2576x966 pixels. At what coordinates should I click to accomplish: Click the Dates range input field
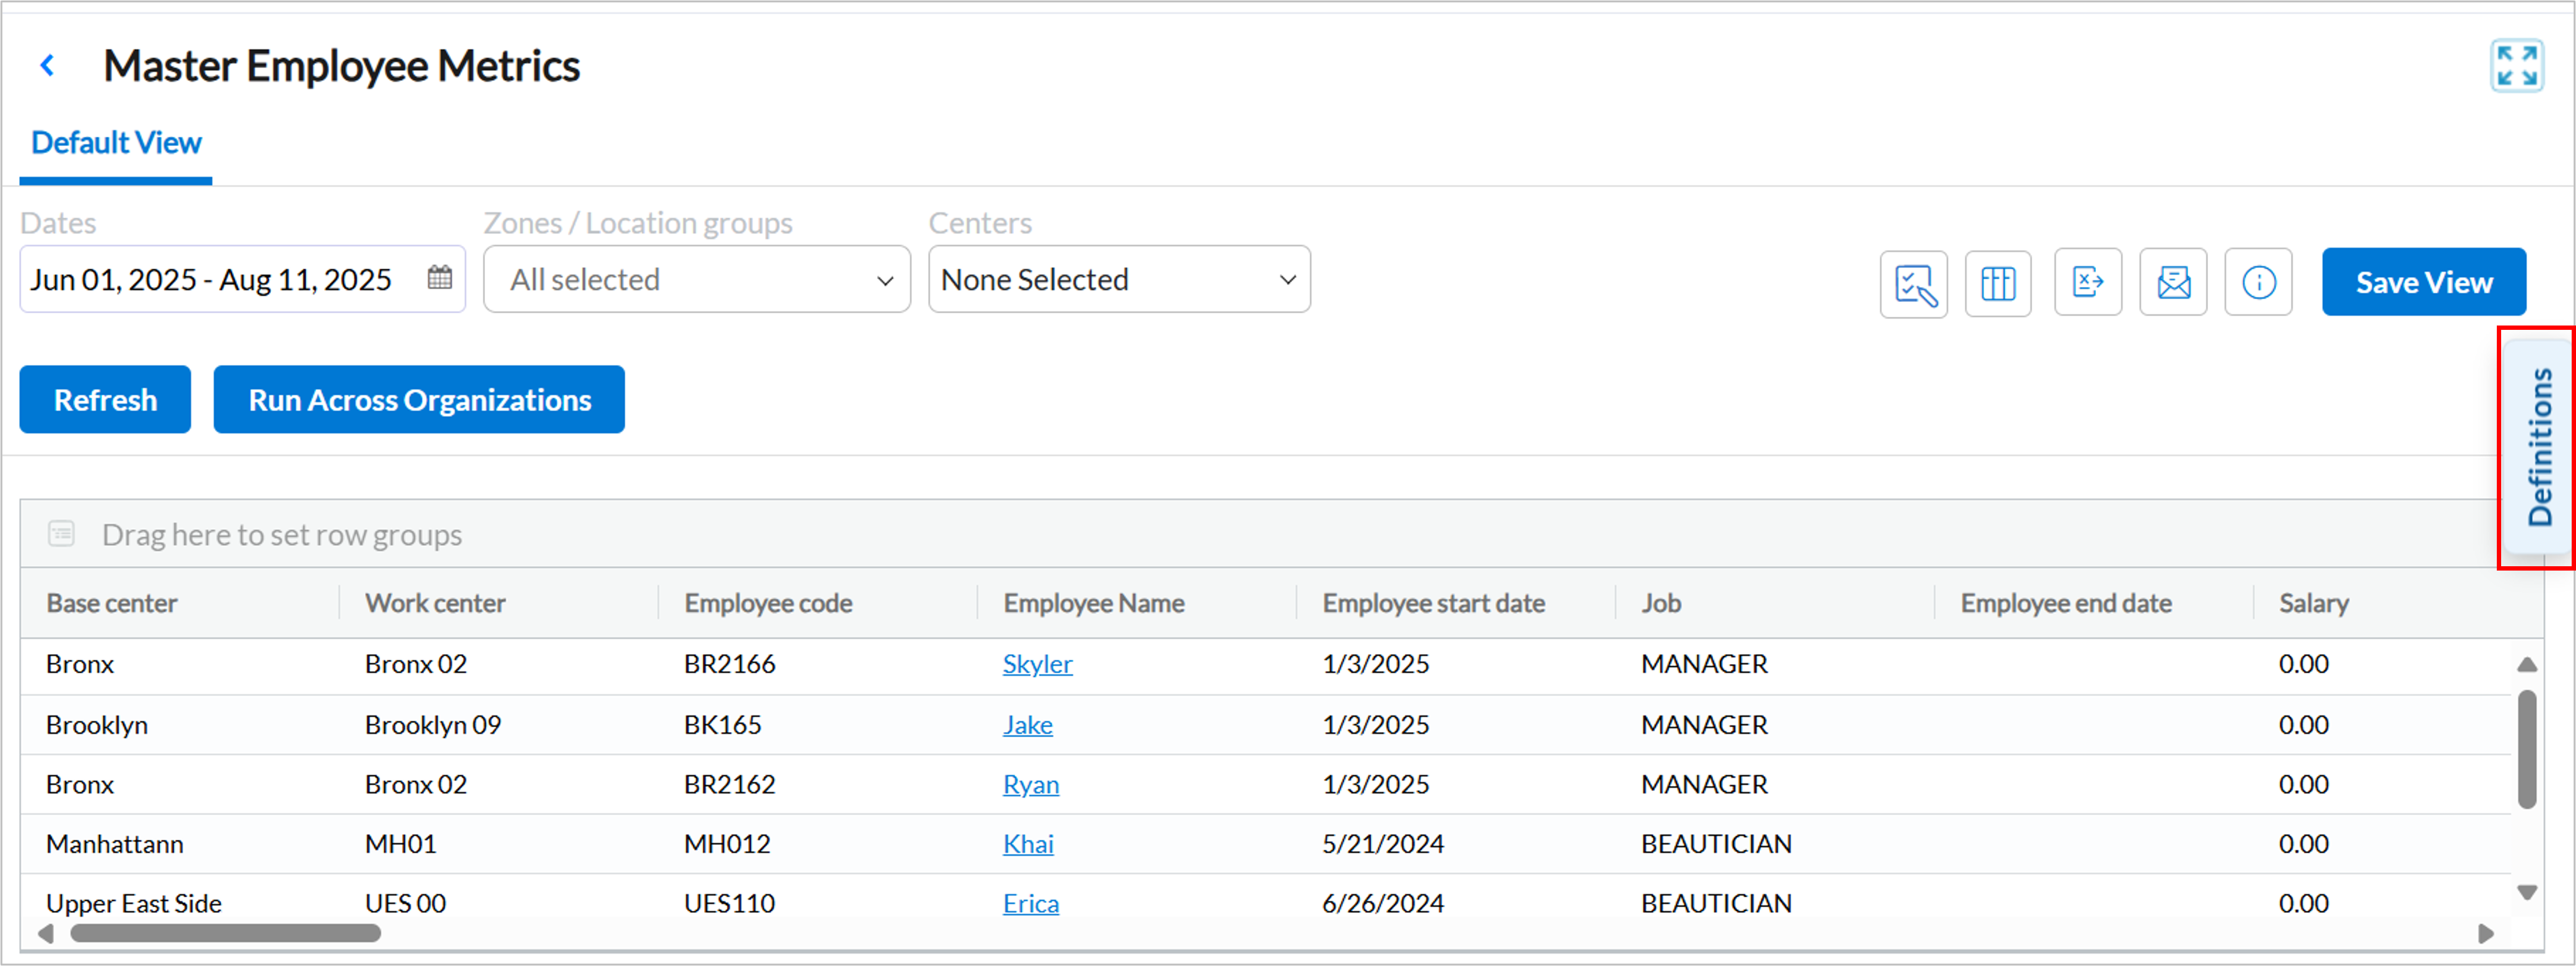[x=242, y=279]
